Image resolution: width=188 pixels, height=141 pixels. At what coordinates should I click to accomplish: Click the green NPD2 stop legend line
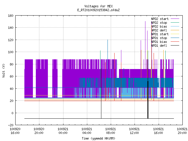point(175,23)
